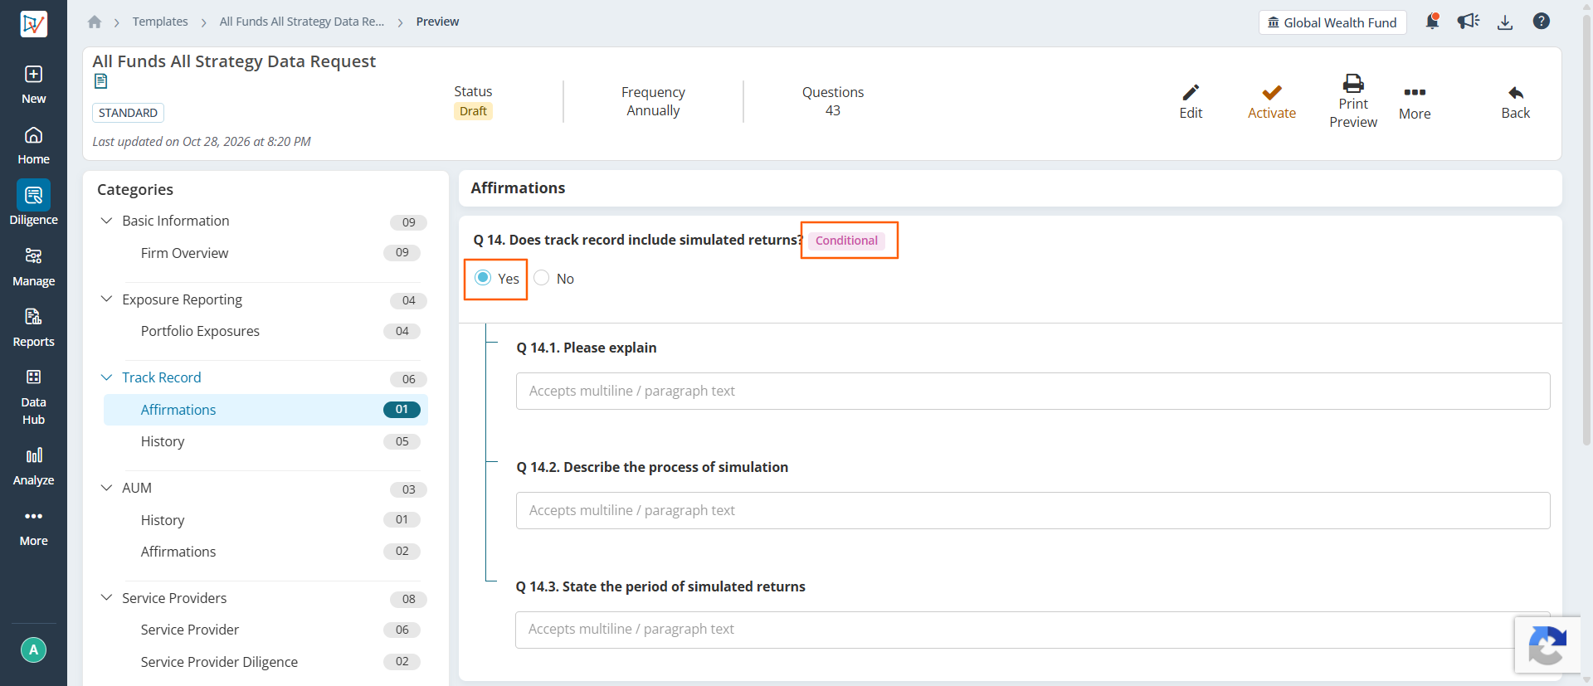Click in the Q 14.2 simulation process field
The width and height of the screenshot is (1593, 686).
1033,510
